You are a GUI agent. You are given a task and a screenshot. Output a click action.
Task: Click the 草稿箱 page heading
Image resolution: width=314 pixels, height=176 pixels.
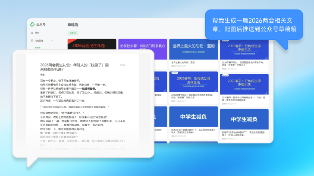click(73, 25)
